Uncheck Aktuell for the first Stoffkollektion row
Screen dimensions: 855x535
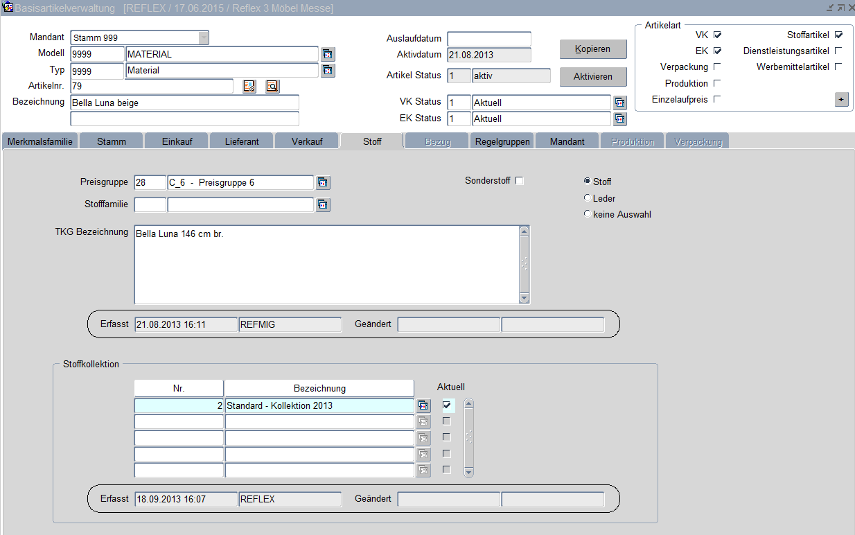coord(447,405)
